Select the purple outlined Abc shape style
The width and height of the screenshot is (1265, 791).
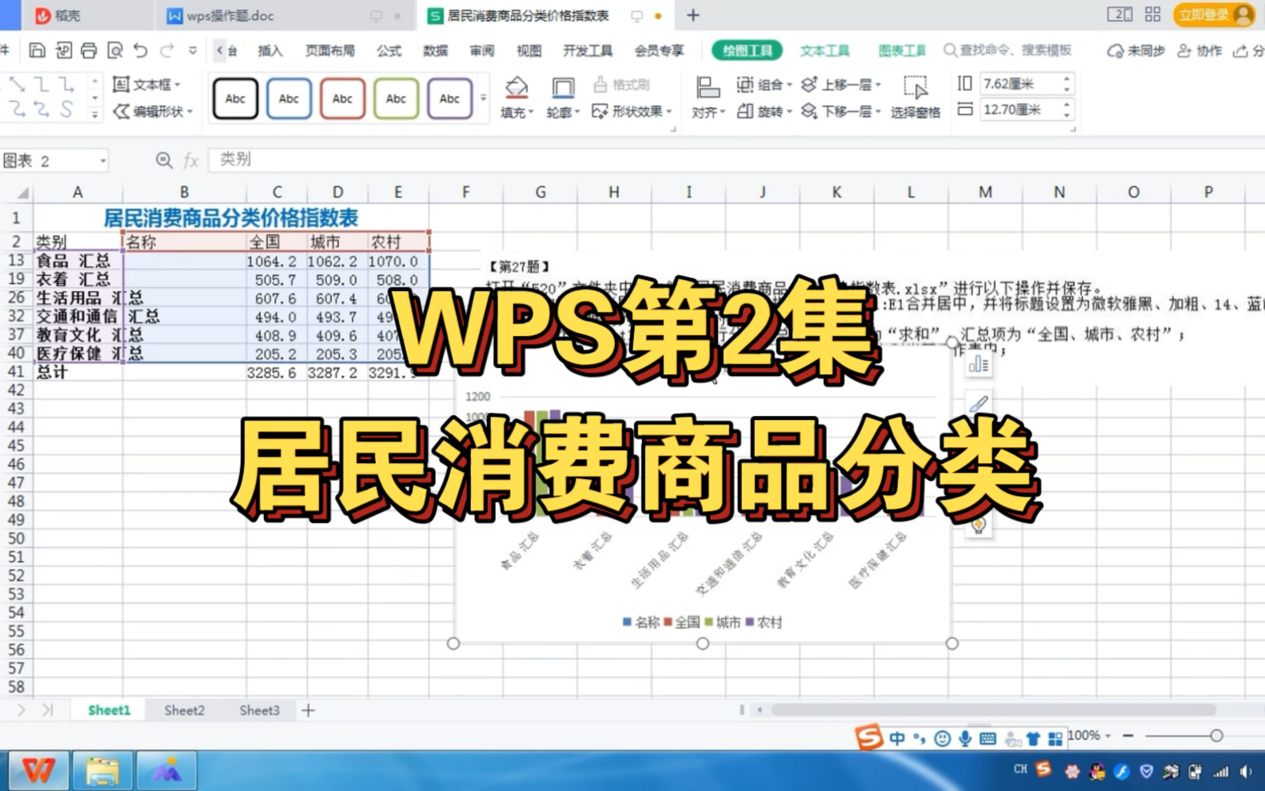[x=449, y=98]
